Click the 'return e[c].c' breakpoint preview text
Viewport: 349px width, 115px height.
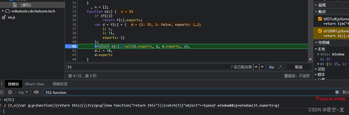336,36
